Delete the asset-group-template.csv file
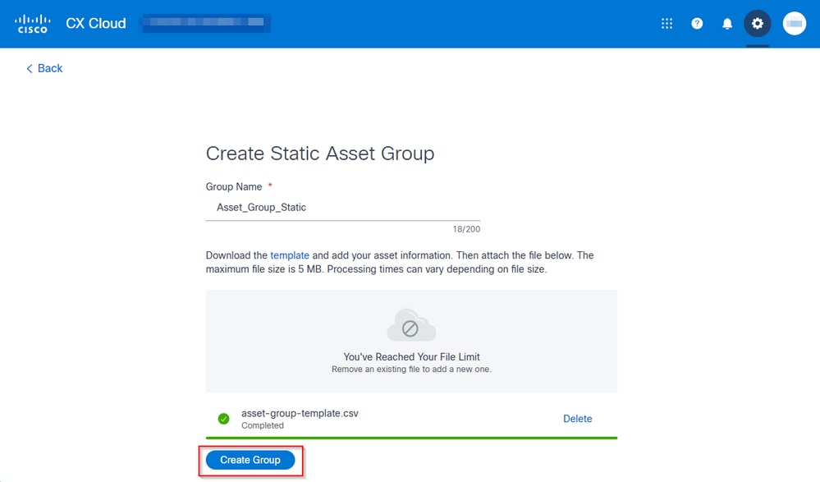Image resolution: width=820 pixels, height=482 pixels. point(577,419)
